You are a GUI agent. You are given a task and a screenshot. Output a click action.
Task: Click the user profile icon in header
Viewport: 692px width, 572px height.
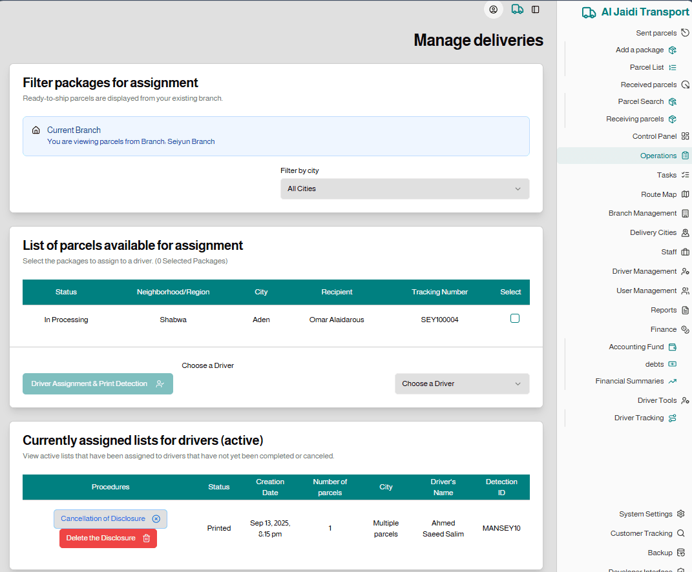click(494, 10)
